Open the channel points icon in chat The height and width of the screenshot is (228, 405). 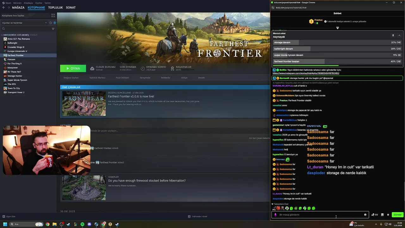click(375, 215)
